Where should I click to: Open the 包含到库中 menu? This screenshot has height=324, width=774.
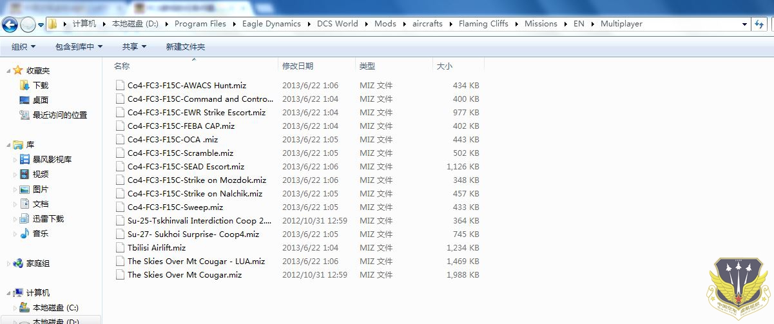point(79,46)
